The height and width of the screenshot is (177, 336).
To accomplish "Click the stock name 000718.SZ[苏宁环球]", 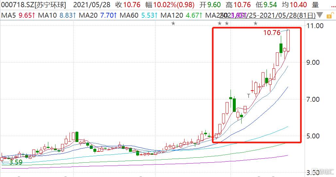I will [x=33, y=5].
